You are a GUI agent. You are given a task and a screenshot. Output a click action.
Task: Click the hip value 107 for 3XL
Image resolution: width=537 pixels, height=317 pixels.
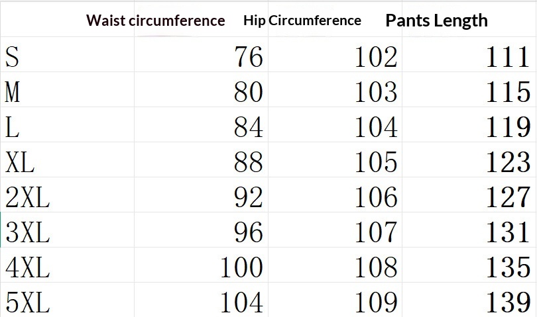click(x=375, y=232)
